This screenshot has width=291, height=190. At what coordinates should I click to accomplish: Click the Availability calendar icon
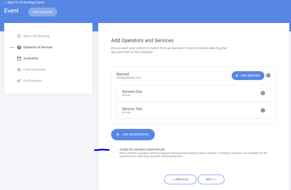19,58
